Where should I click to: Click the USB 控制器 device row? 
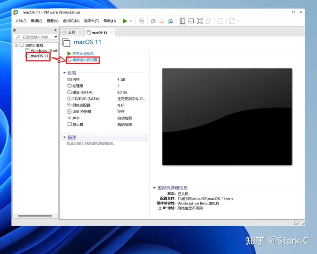107,111
